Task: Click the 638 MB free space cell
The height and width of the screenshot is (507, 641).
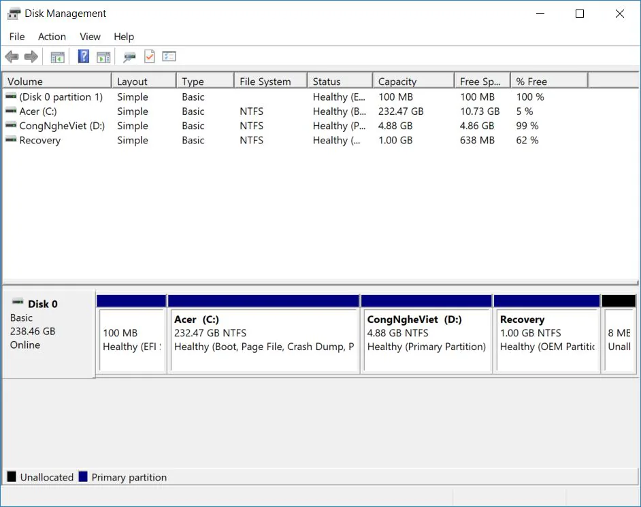Action: [x=477, y=141]
